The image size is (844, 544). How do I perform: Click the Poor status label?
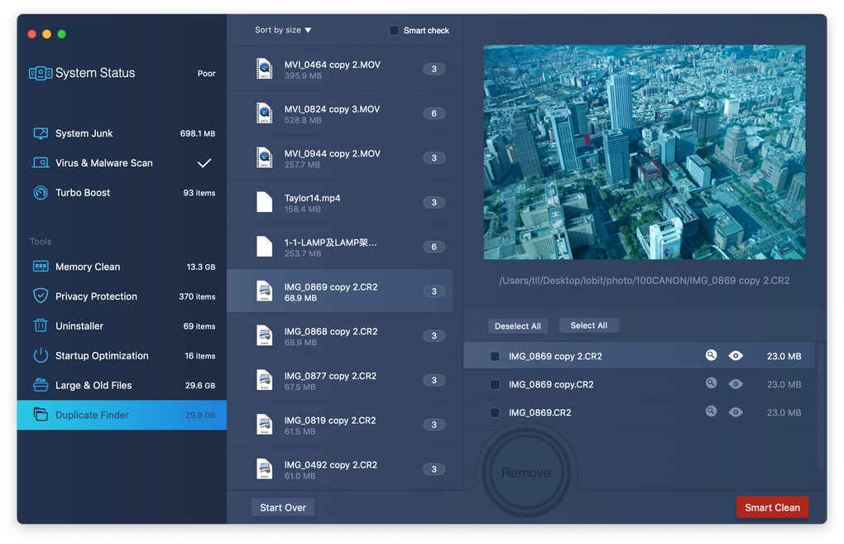click(206, 73)
